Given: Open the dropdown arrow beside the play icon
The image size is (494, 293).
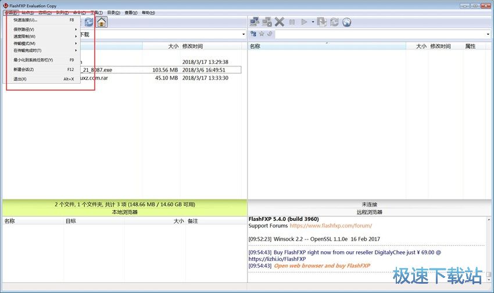Looking at the screenshot, I should 313,22.
